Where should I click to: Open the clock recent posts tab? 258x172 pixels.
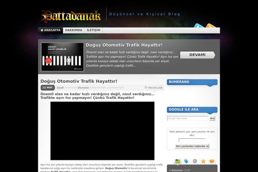[x=195, y=161]
